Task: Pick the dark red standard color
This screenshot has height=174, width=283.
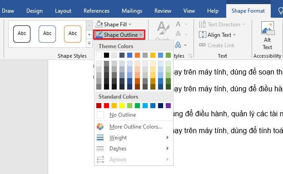Action: tap(99, 105)
